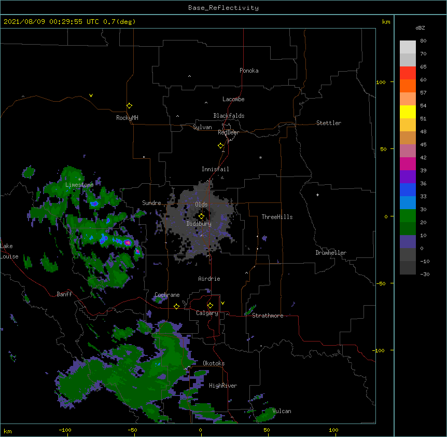
Task: Click the Lacombe city label
Action: click(x=233, y=99)
